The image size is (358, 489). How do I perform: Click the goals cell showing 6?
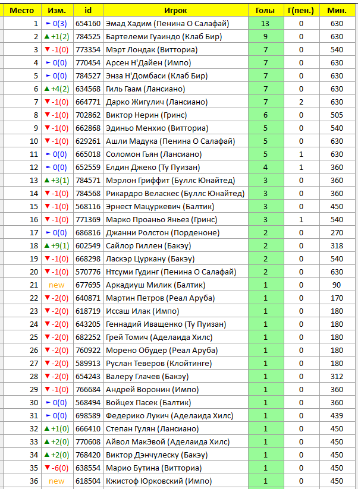[266, 115]
